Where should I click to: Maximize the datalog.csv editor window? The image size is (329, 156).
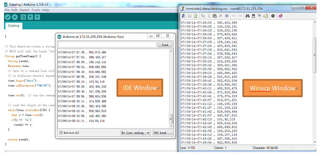pyautogui.click(x=302, y=8)
